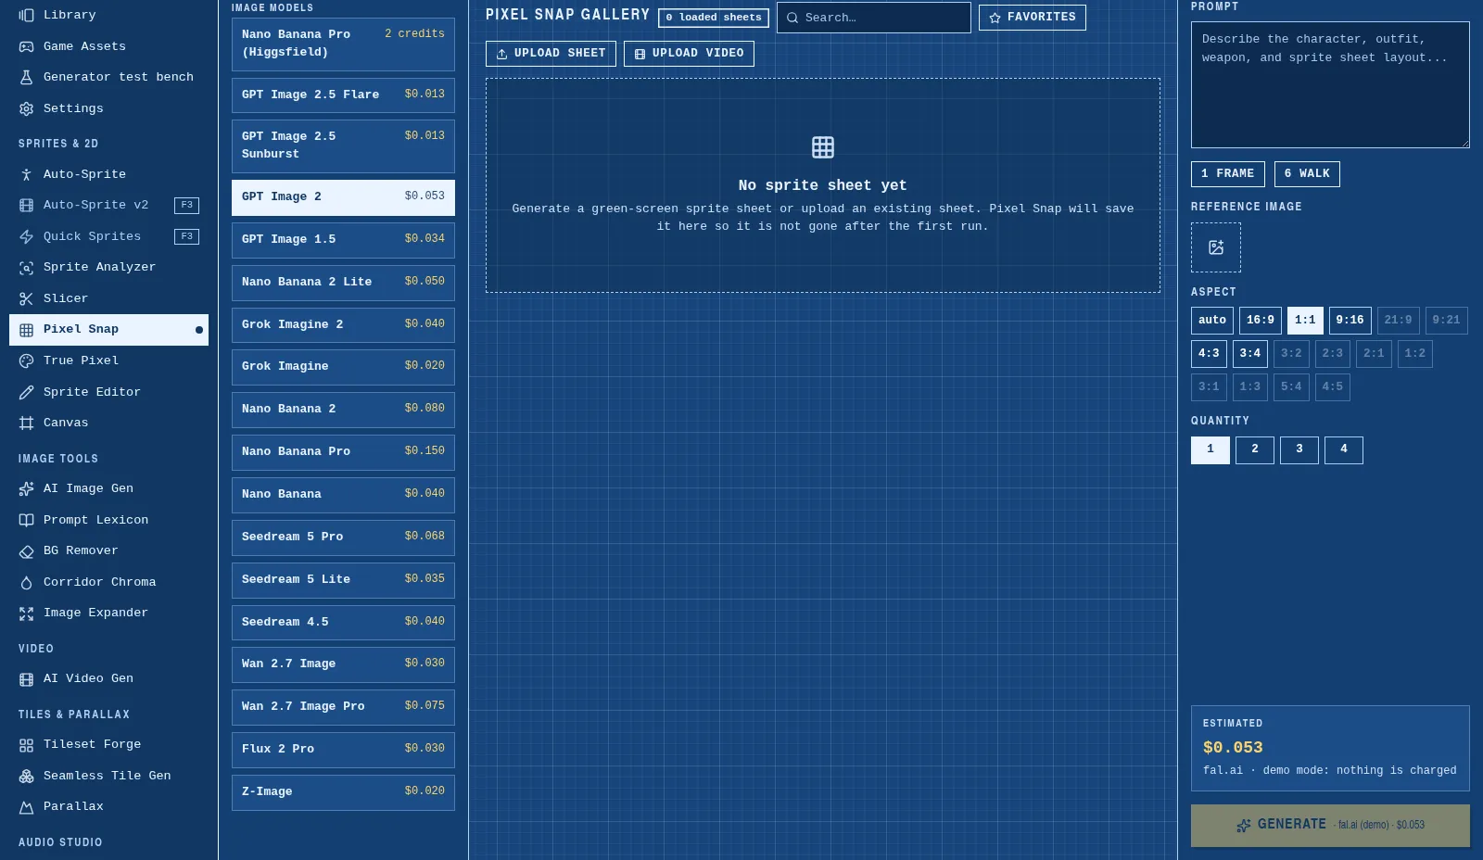Set quantity to 4
The width and height of the screenshot is (1483, 860).
tap(1344, 450)
